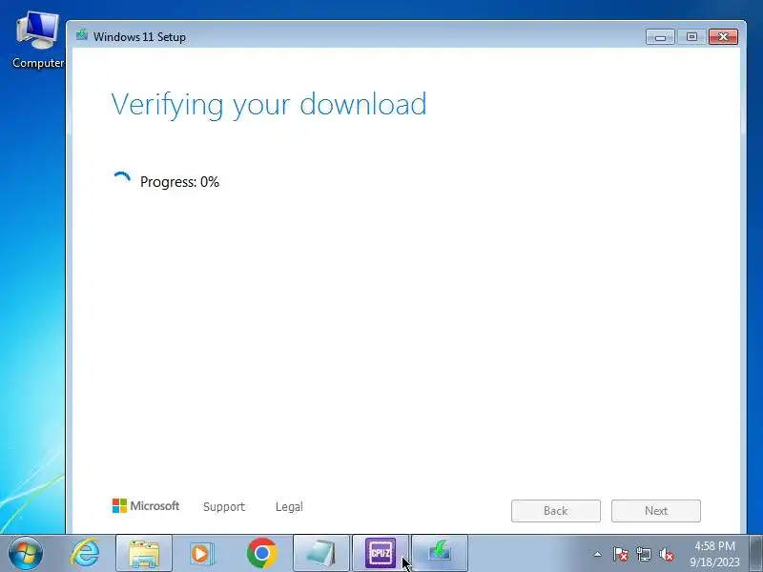
Task: Open Windows Explorer folder in taskbar
Action: [x=144, y=553]
